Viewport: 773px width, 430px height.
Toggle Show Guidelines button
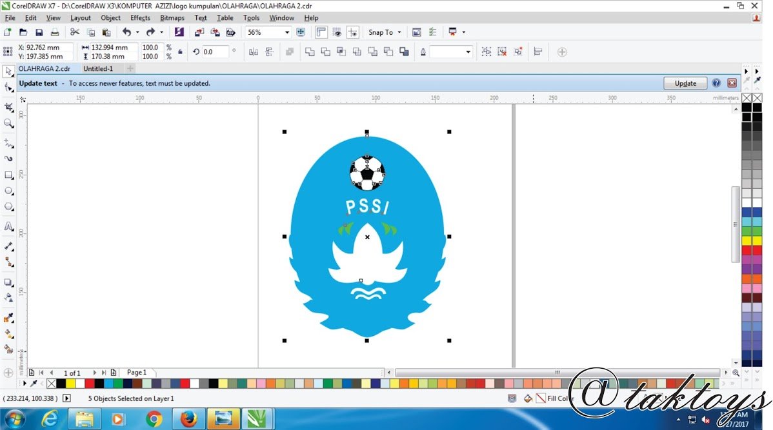pos(352,32)
